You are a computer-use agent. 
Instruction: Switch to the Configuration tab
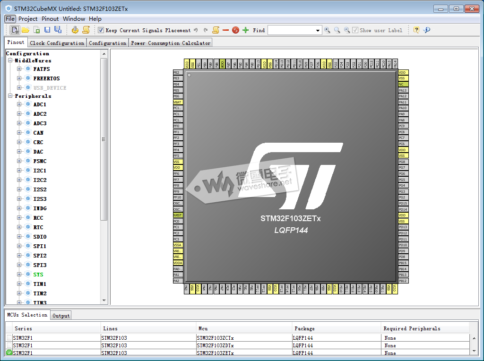pos(107,43)
